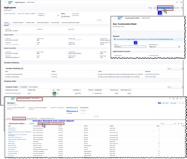Click Create Transformation Model button in Digital Blueprint

(x=165, y=8)
